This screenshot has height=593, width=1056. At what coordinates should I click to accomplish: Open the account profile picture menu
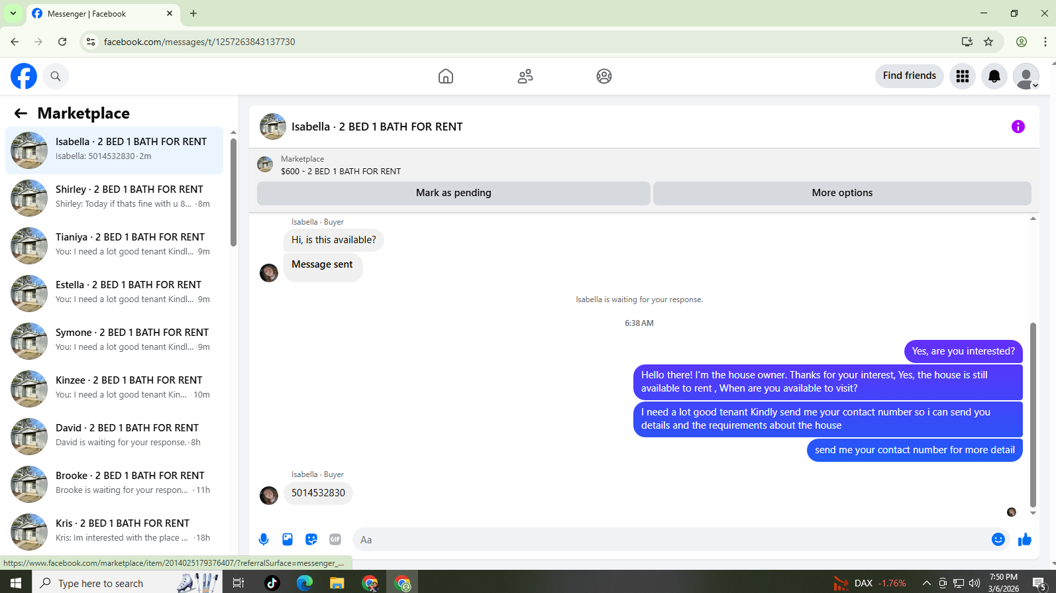click(x=1026, y=76)
